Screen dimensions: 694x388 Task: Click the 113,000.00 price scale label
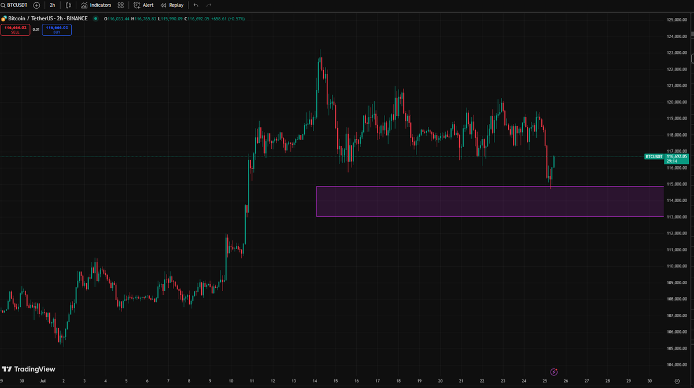click(x=676, y=217)
